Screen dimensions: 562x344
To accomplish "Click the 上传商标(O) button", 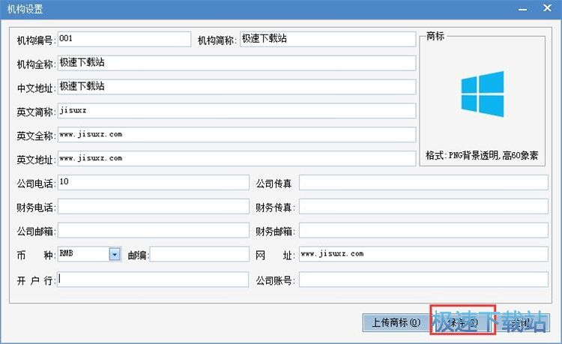I will 396,322.
